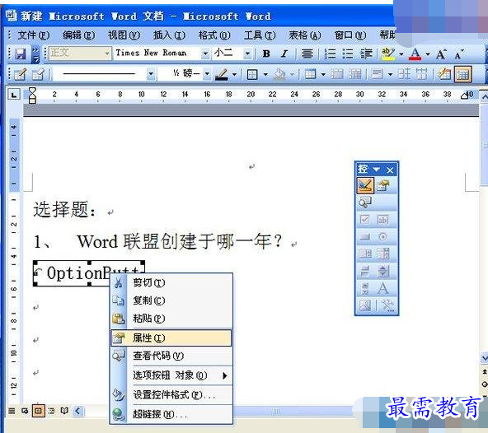Screen dimensions: 488x433
Task: Select Text Box control in toolbox
Action: tap(383, 220)
